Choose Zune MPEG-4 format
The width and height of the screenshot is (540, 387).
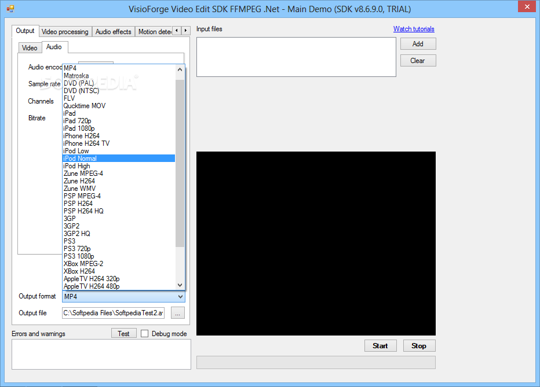pyautogui.click(x=119, y=174)
